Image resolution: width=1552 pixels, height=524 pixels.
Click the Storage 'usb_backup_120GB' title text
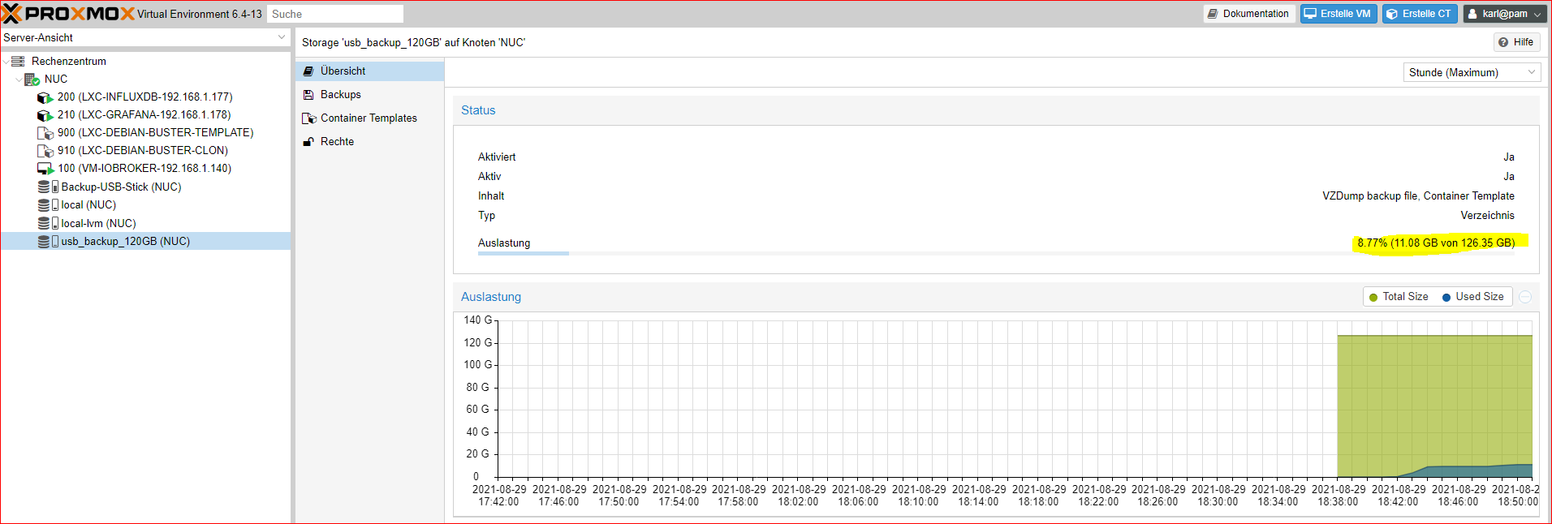(413, 42)
